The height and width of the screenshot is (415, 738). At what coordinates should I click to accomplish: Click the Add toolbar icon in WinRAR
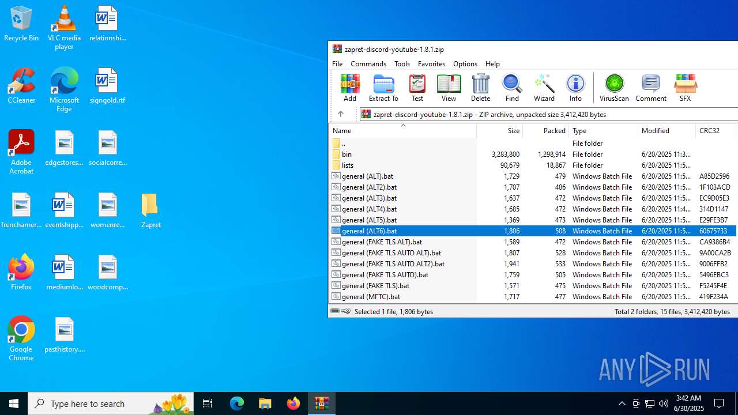tap(350, 88)
